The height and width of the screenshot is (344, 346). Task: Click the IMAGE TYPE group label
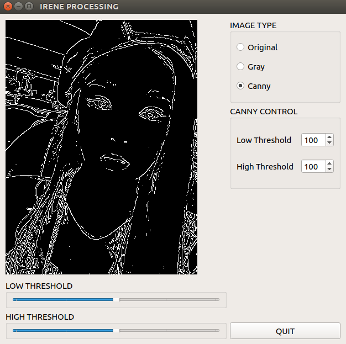(x=253, y=25)
